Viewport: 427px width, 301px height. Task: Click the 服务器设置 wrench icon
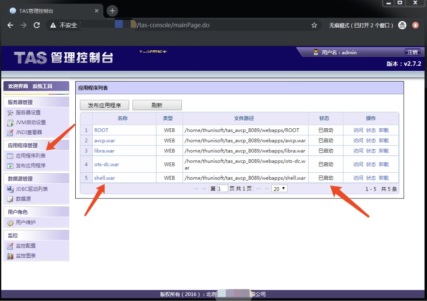click(x=10, y=113)
